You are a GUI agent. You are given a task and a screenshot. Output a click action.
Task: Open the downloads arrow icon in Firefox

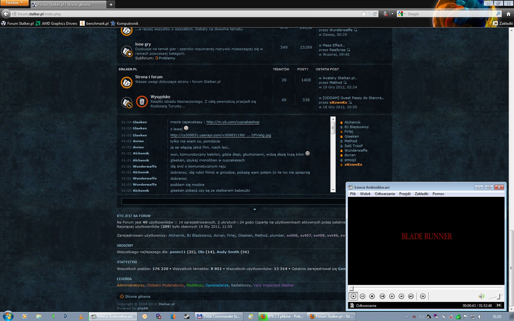click(x=385, y=14)
